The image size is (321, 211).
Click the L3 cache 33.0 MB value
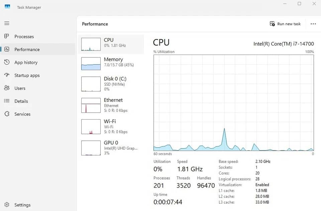pyautogui.click(x=262, y=202)
